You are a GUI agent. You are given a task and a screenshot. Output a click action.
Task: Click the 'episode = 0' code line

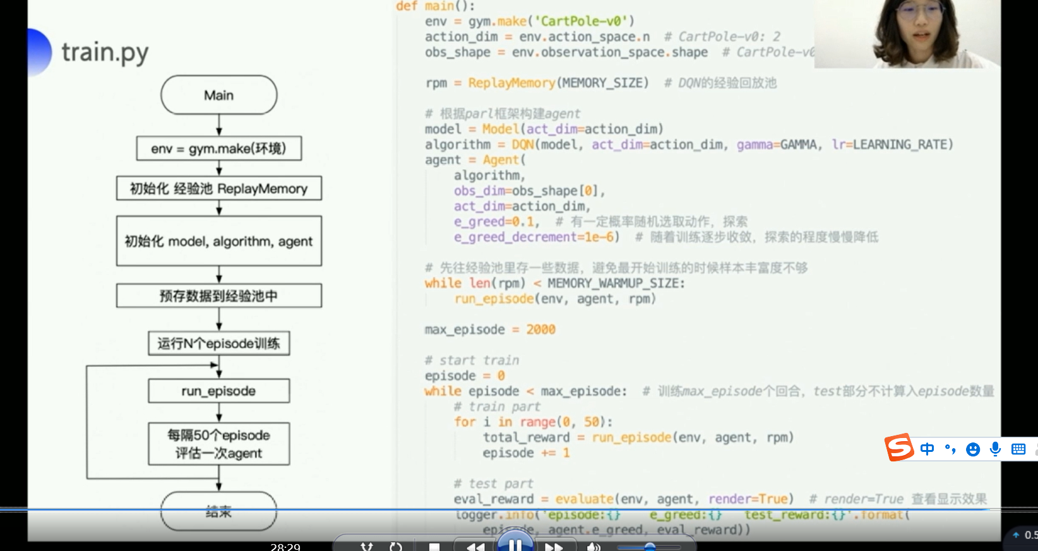click(465, 376)
